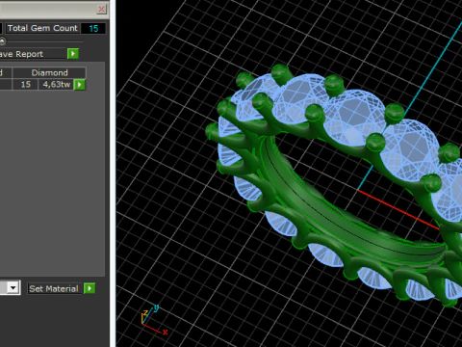The height and width of the screenshot is (347, 462).
Task: Run the Save Report green arrow
Action: tap(73, 54)
